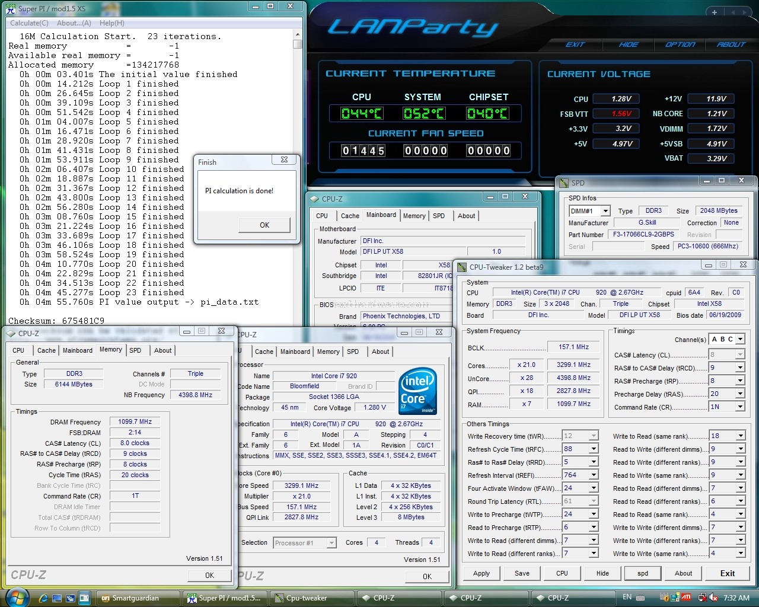Click Exit button in CPU-Tweaker

click(728, 573)
